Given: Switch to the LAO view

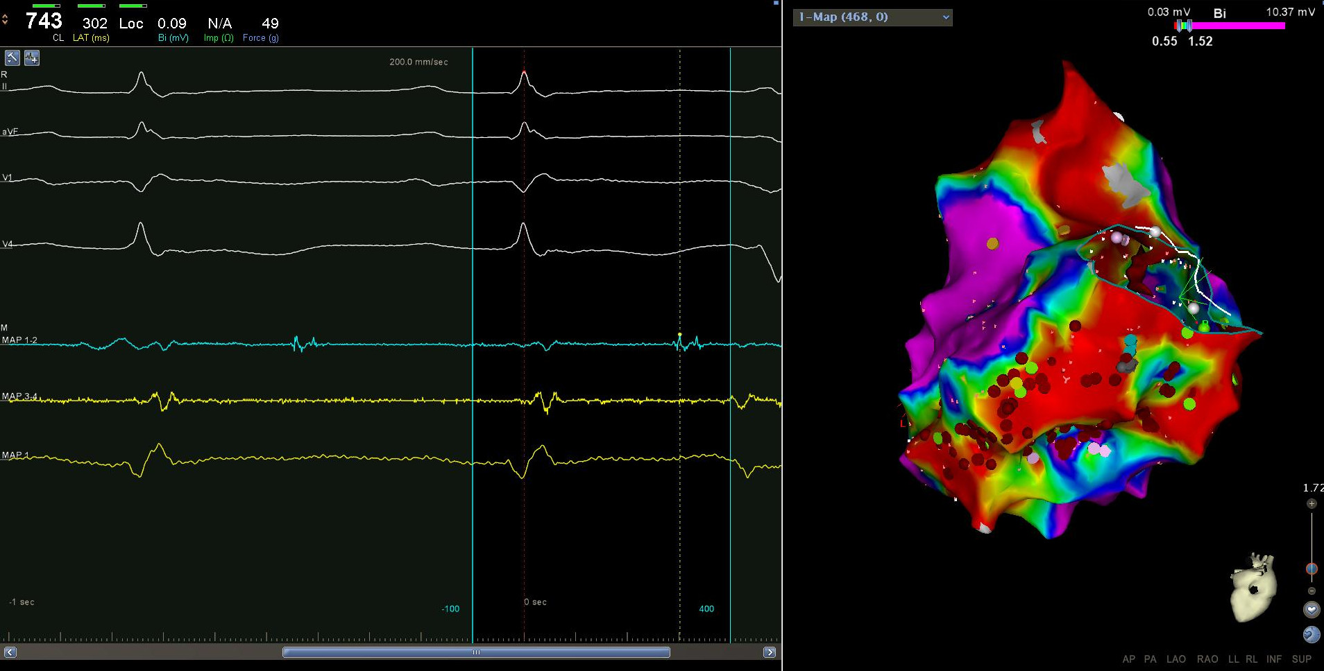Looking at the screenshot, I should (1176, 659).
